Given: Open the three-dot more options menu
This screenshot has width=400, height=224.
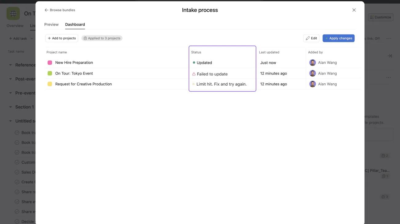Looking at the screenshot, I should (389, 38).
